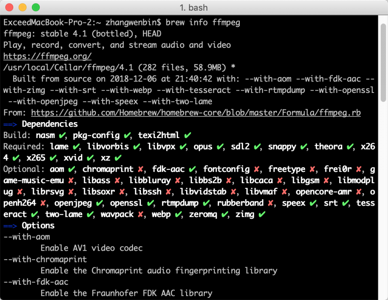Click the 'Enable AV1 video codec' description
The width and height of the screenshot is (388, 300).
point(92,248)
